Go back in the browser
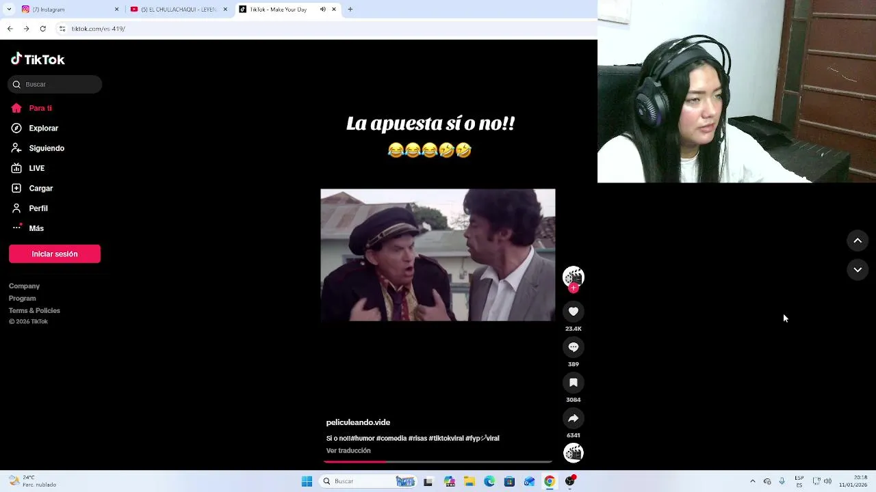Viewport: 876px width, 492px height. (x=10, y=29)
